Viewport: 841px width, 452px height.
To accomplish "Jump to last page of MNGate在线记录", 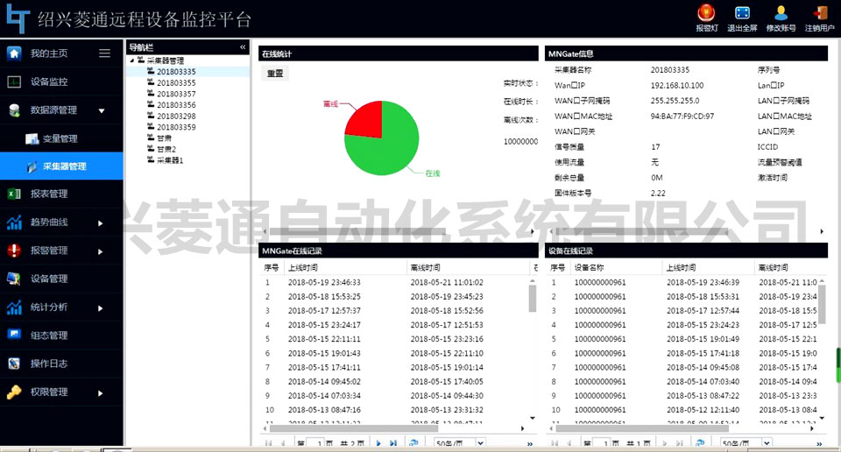I will [x=393, y=444].
